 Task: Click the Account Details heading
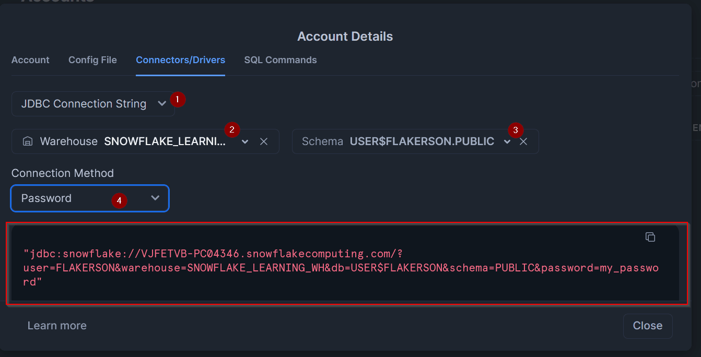coord(345,37)
